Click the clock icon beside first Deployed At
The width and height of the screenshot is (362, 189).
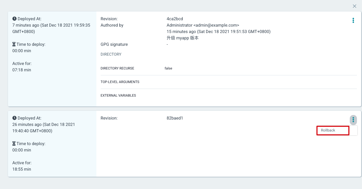point(14,19)
